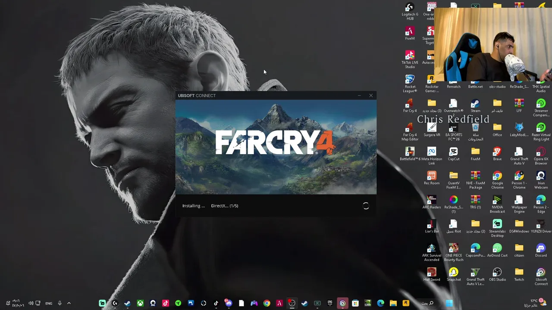Select the Wallpaper Engine desktop shortcut

(x=519, y=205)
